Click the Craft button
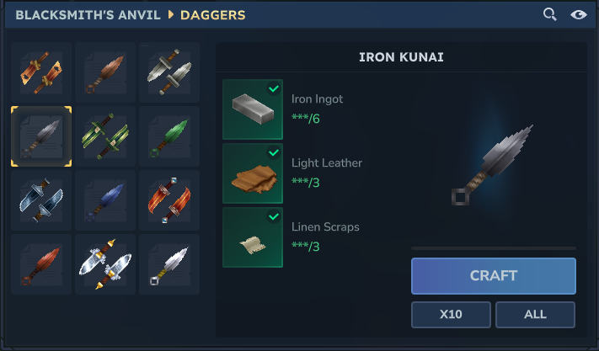The height and width of the screenshot is (351, 599). (x=494, y=276)
